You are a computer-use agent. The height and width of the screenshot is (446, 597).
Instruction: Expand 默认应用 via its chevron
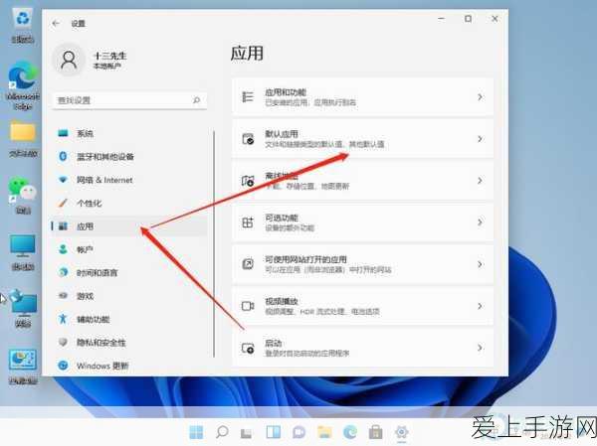tap(480, 139)
